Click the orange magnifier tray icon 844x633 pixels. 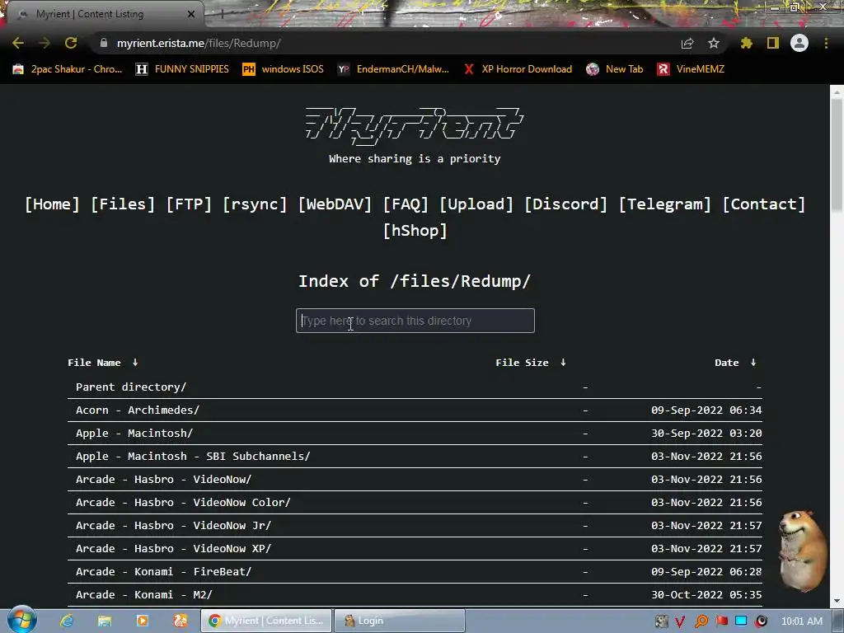pos(701,621)
